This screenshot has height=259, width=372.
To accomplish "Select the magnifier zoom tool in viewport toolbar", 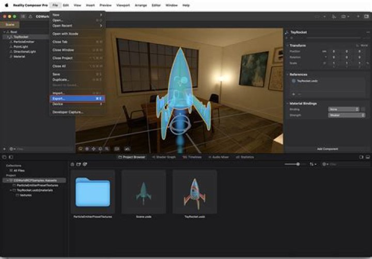I will coord(107,149).
